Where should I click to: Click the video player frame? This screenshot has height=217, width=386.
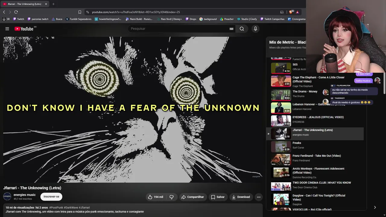coord(133,110)
